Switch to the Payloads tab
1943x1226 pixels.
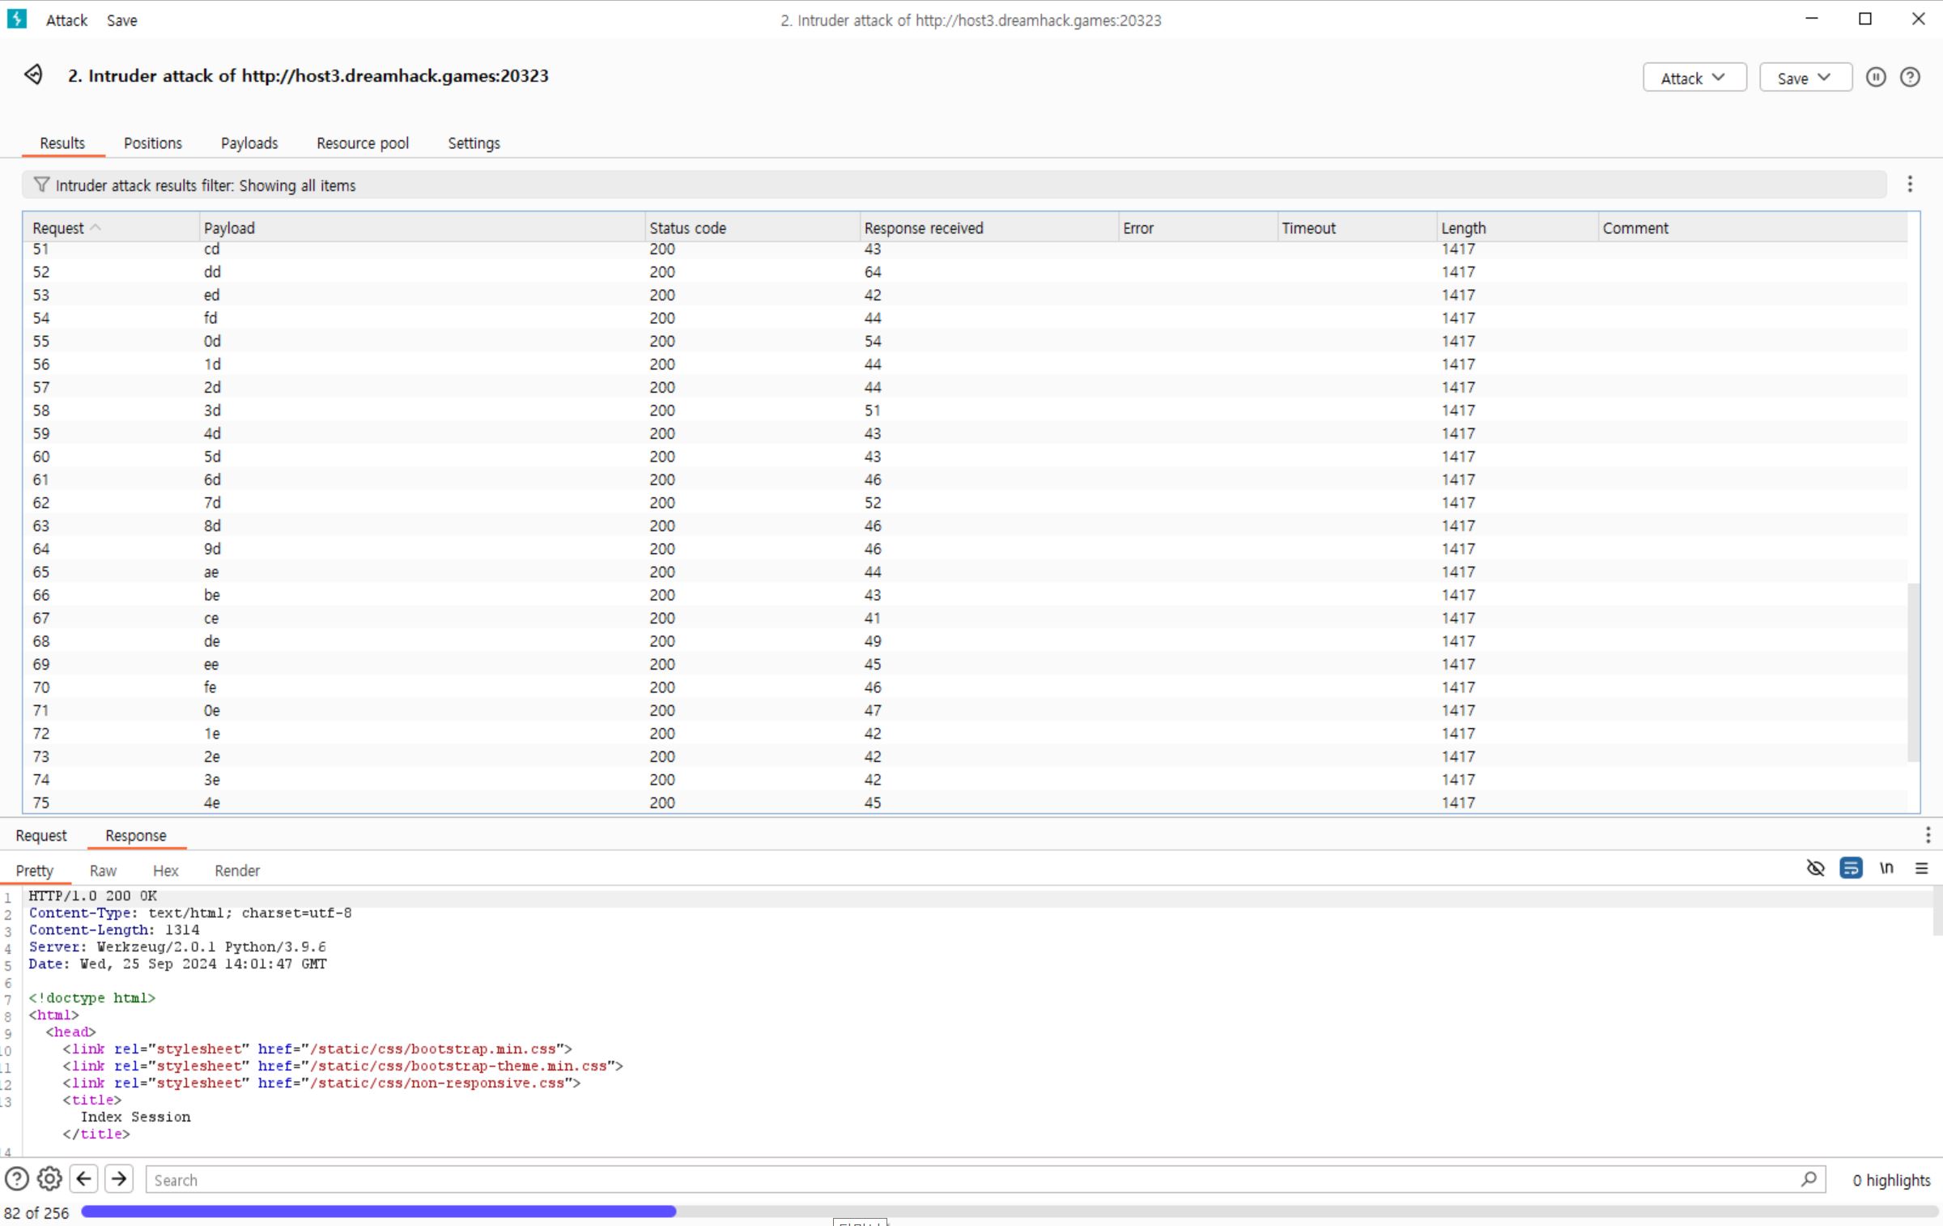tap(249, 143)
